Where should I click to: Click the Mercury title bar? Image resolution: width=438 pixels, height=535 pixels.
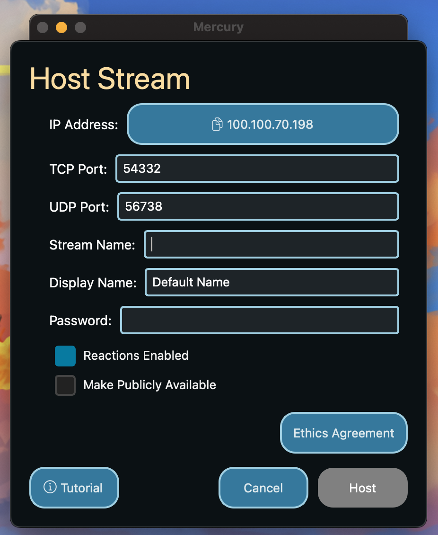(218, 27)
